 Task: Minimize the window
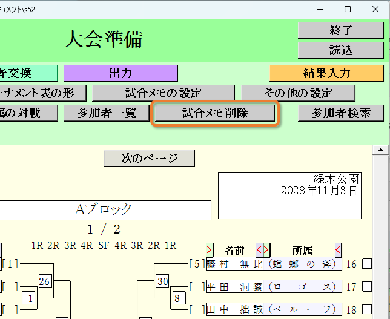pyautogui.click(x=320, y=9)
